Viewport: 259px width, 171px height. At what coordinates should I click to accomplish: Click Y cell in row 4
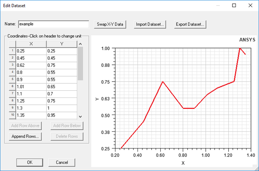(x=62, y=72)
